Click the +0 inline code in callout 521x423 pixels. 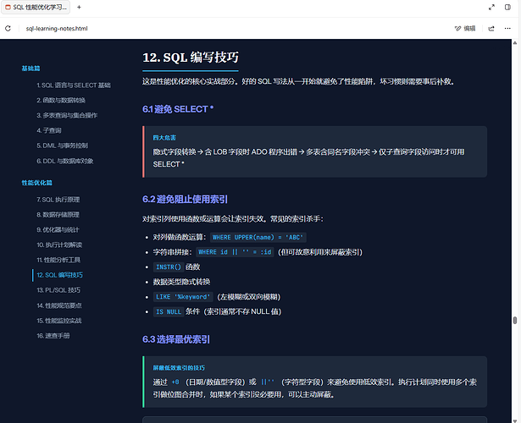click(175, 382)
